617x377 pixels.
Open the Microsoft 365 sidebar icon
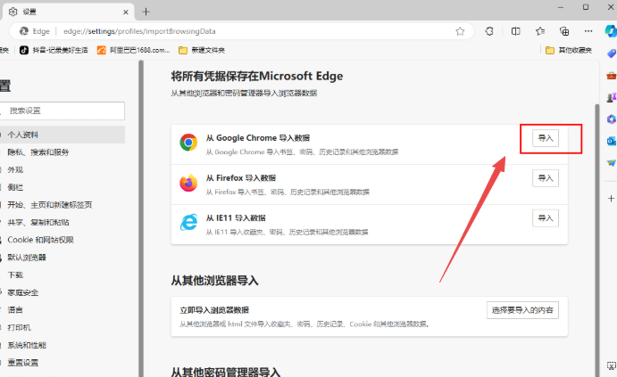click(612, 119)
